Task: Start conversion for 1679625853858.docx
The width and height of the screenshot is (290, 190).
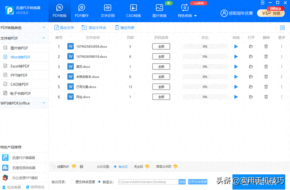Action: (236, 46)
